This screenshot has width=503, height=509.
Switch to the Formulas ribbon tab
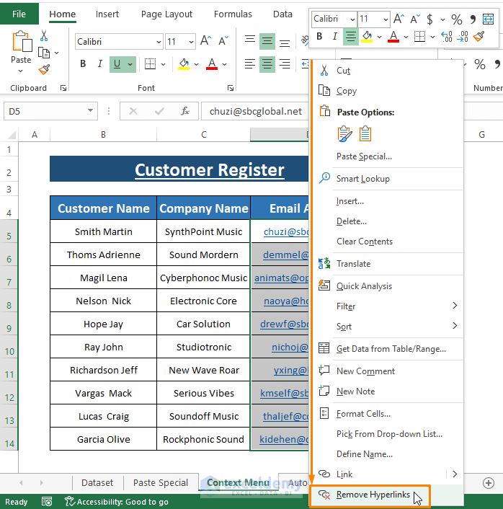[x=233, y=14]
